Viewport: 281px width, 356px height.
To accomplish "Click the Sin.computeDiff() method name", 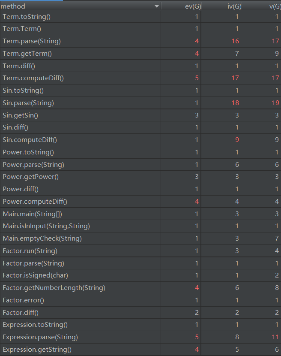I will pyautogui.click(x=30, y=140).
